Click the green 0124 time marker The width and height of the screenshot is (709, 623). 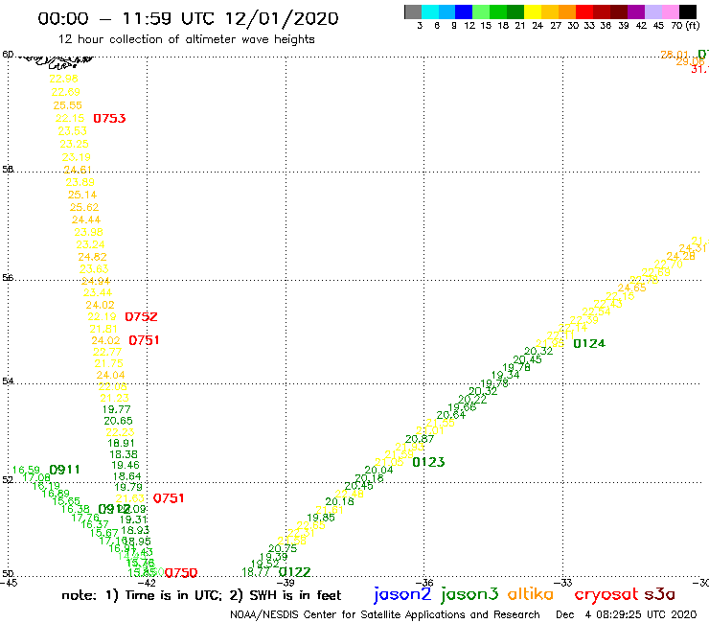(x=589, y=344)
